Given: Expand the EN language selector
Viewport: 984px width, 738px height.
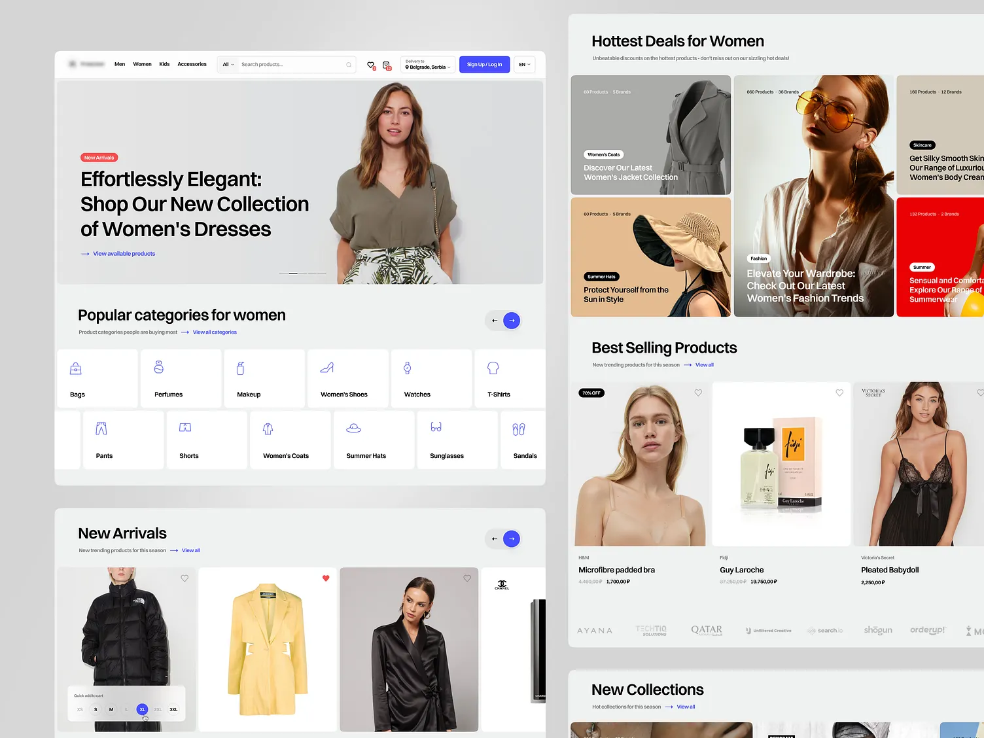Looking at the screenshot, I should pos(523,64).
